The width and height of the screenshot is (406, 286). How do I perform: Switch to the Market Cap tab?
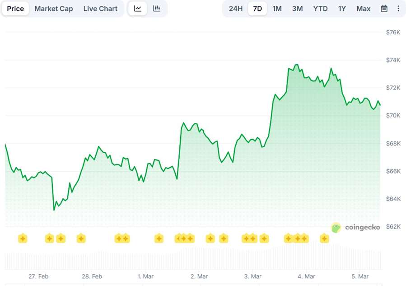pyautogui.click(x=53, y=9)
